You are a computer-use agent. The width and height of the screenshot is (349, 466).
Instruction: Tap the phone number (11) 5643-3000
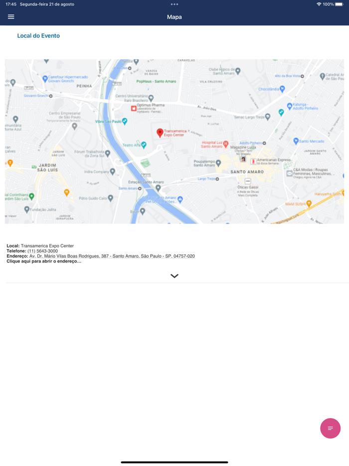click(x=42, y=251)
